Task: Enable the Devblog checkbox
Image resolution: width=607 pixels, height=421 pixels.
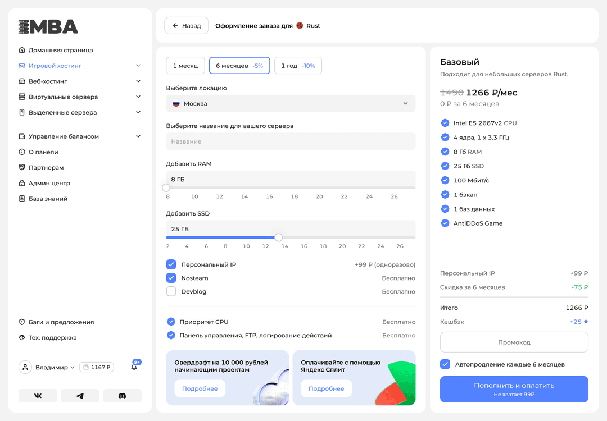Action: (x=171, y=291)
